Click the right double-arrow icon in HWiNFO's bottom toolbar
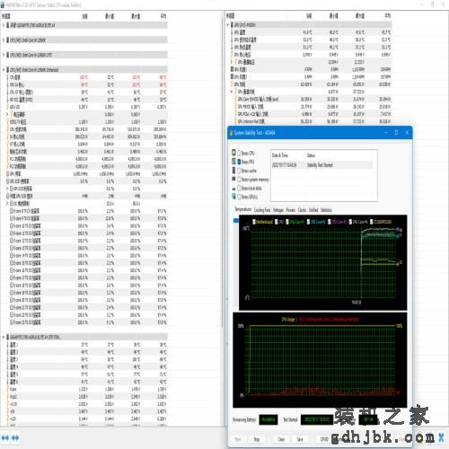The image size is (449, 449). click(15, 438)
